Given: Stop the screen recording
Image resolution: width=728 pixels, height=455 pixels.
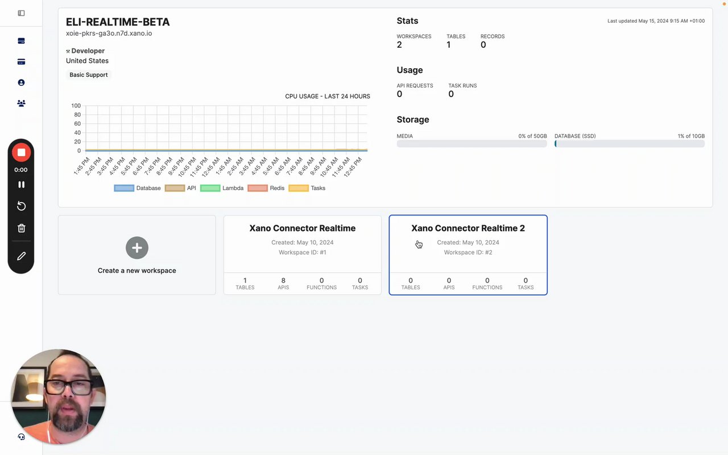Looking at the screenshot, I should coord(21,152).
